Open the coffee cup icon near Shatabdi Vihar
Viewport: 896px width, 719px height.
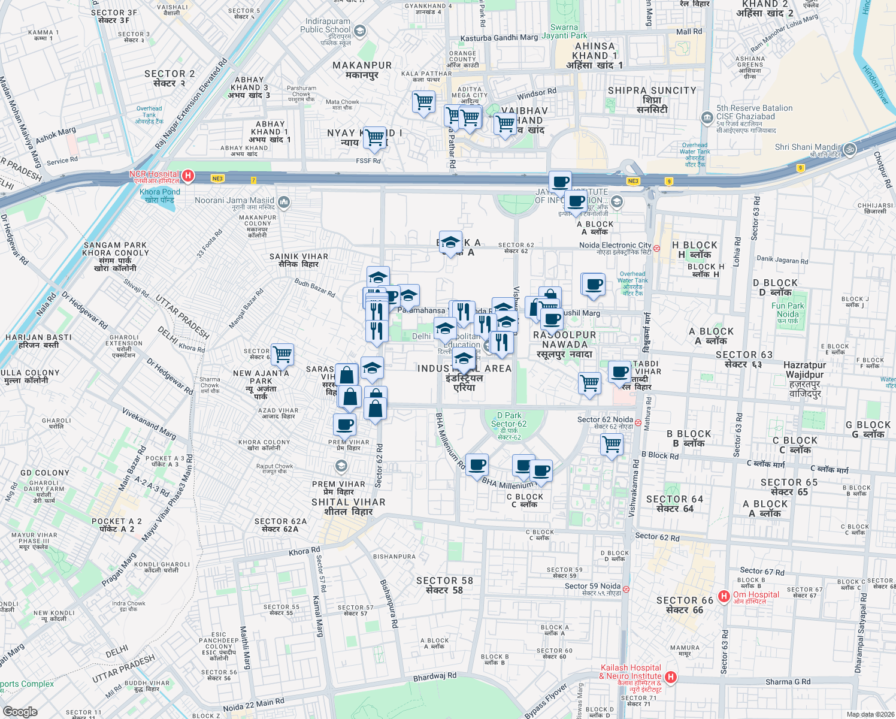619,373
